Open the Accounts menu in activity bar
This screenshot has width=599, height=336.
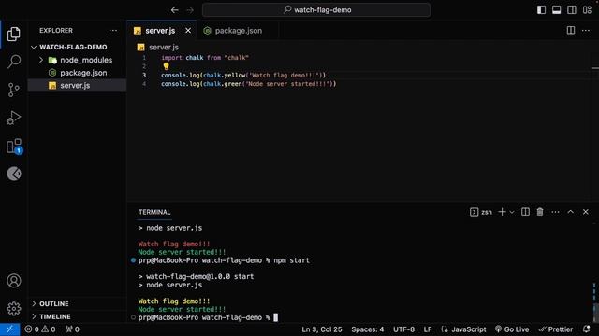(x=14, y=281)
